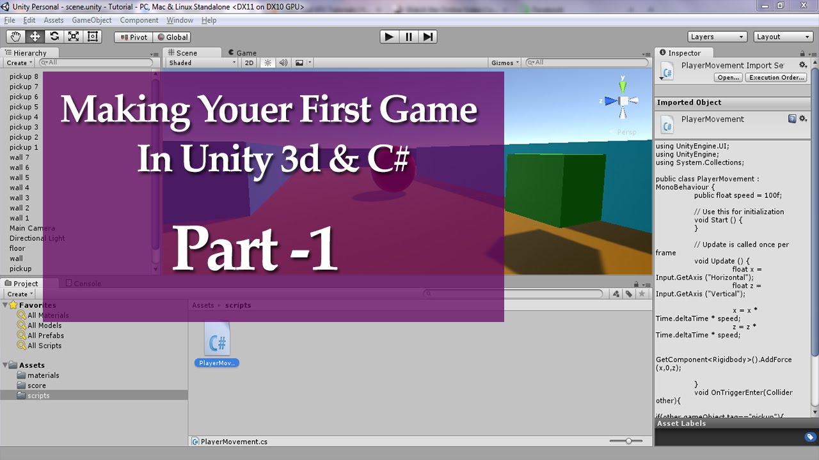Open Hierarchy Create dropdown
819x460 pixels.
point(19,63)
